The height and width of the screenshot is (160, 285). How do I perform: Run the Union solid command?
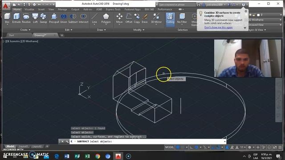[63, 18]
